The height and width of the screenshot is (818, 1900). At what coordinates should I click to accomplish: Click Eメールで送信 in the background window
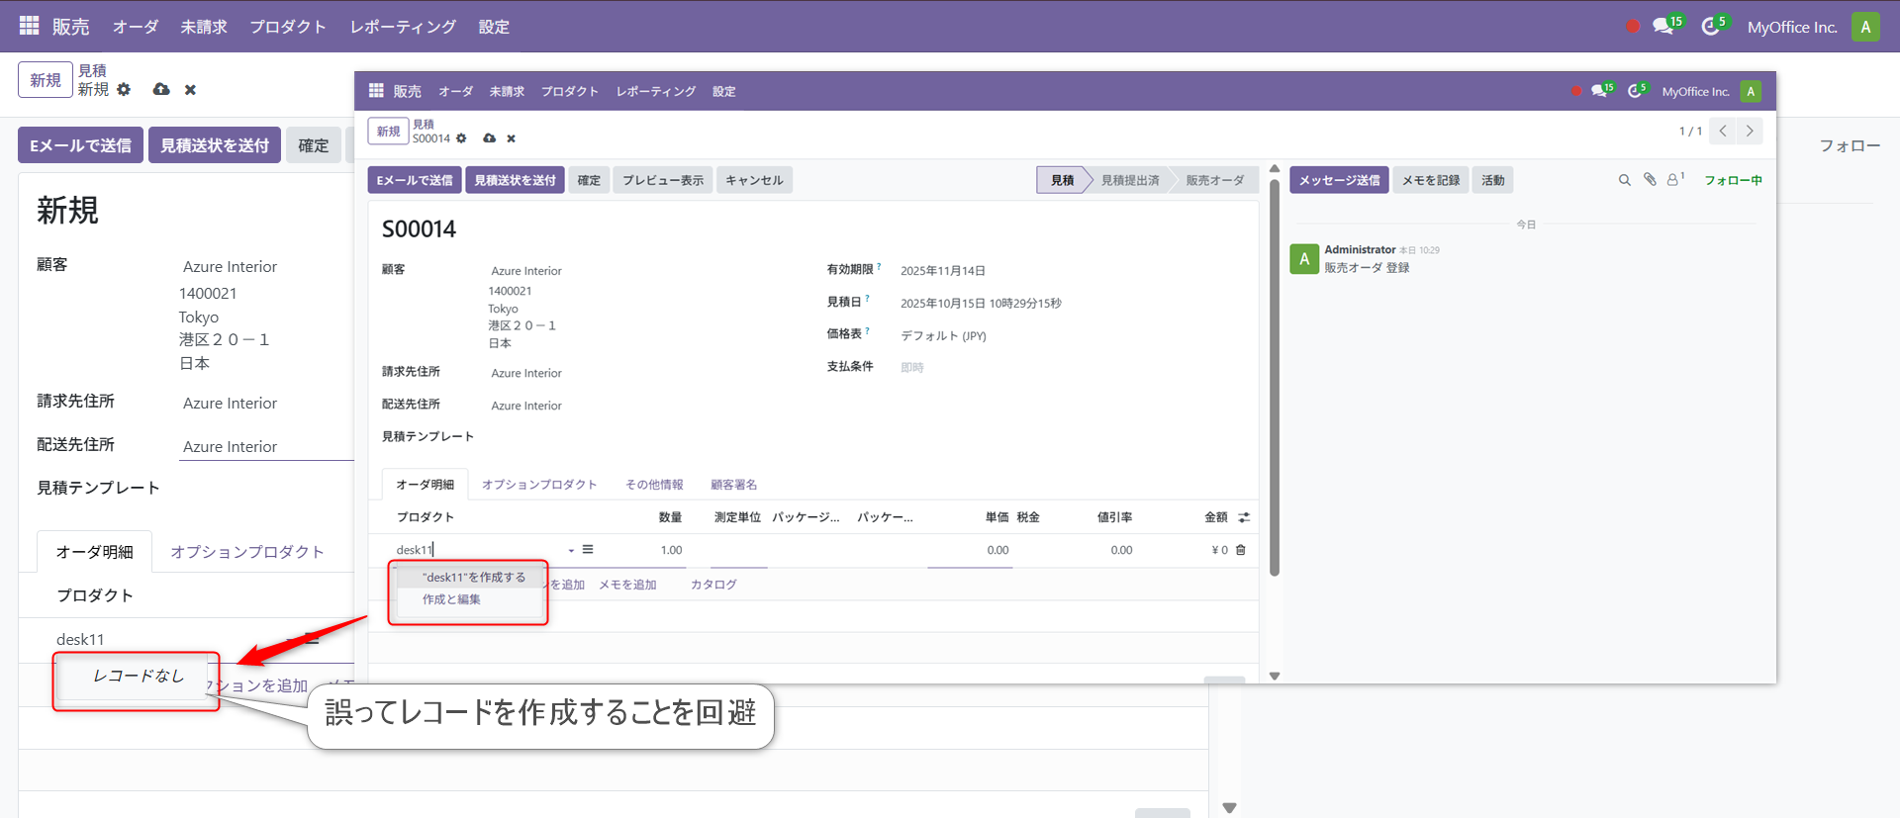tap(80, 145)
